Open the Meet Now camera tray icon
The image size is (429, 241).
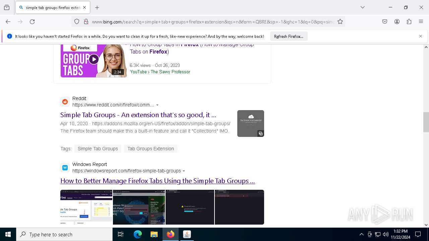370,234
